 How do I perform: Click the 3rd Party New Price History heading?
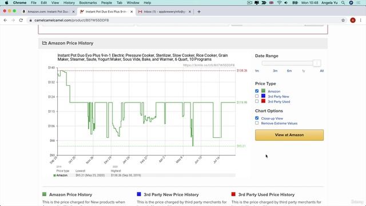coord(171,195)
